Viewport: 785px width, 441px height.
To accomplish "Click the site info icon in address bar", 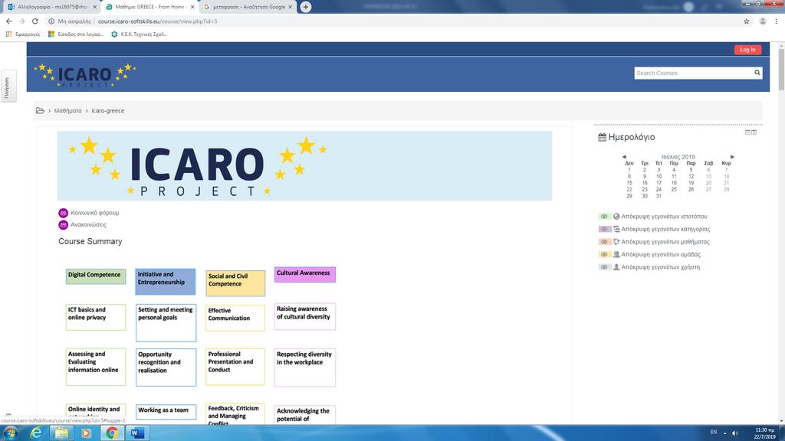I will point(51,21).
